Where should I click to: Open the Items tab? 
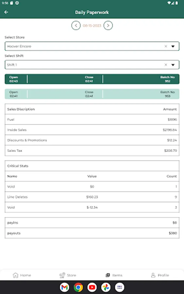pos(114,275)
